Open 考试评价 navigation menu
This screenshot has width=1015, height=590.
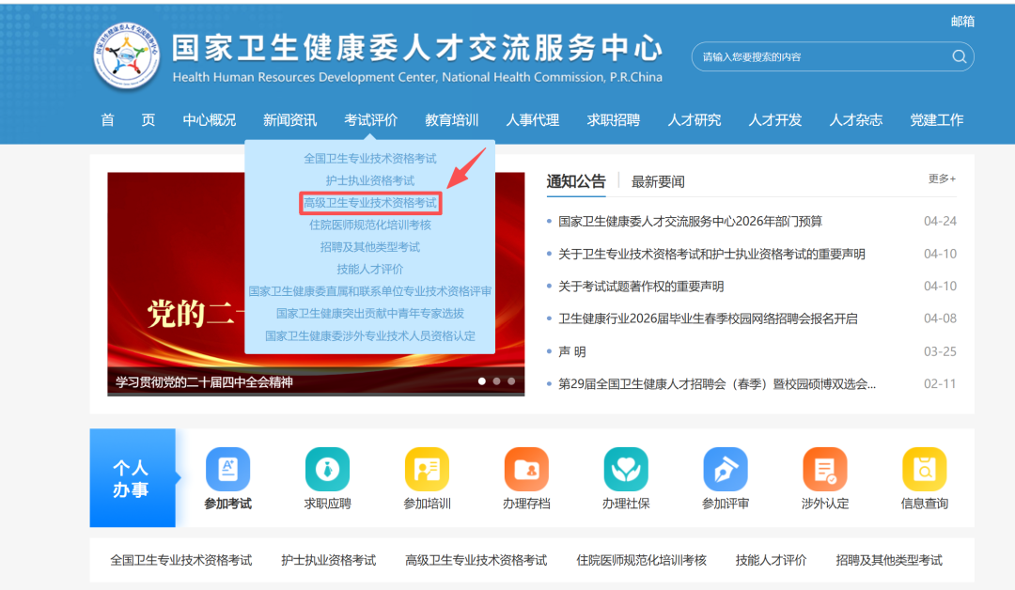pyautogui.click(x=371, y=120)
